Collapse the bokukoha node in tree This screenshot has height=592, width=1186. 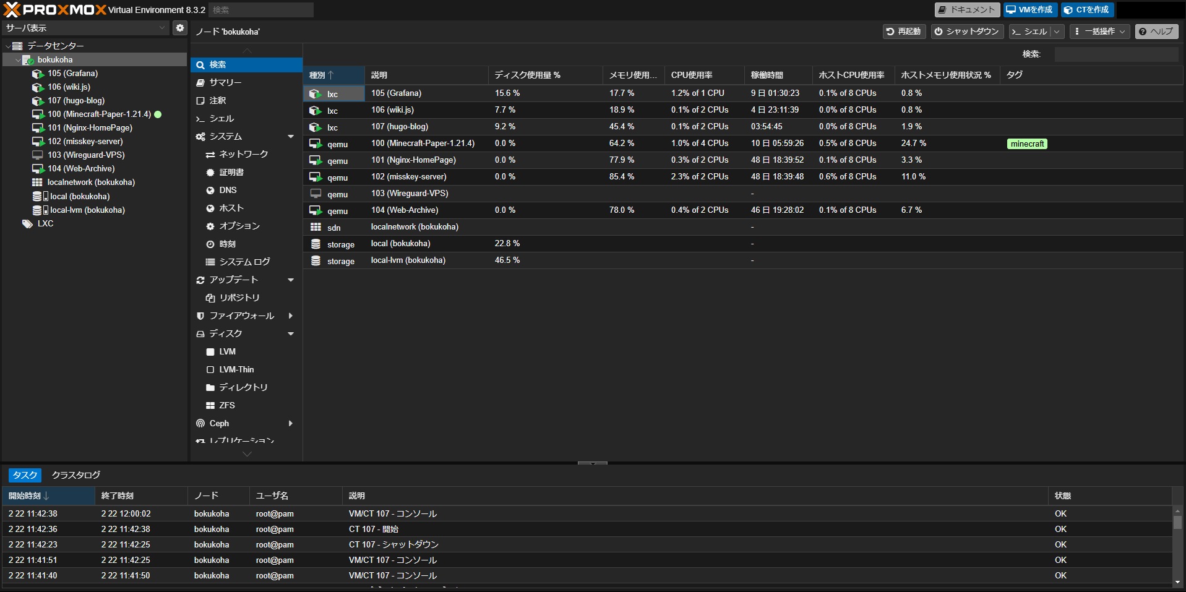[x=17, y=60]
